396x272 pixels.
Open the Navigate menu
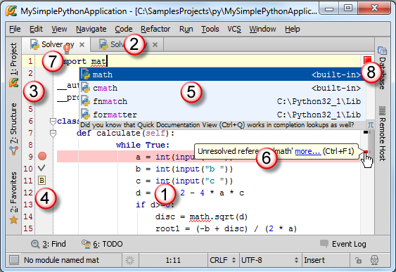tap(91, 29)
